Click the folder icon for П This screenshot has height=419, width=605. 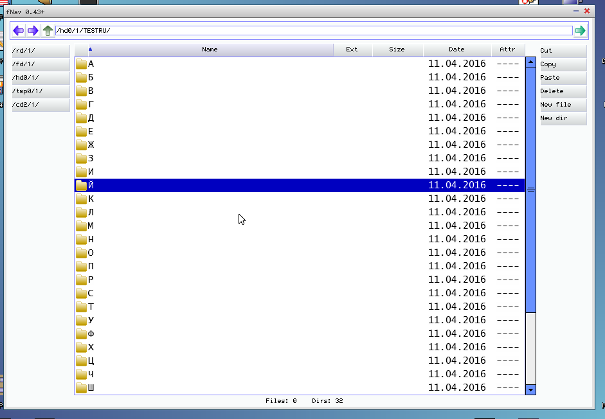tap(81, 266)
